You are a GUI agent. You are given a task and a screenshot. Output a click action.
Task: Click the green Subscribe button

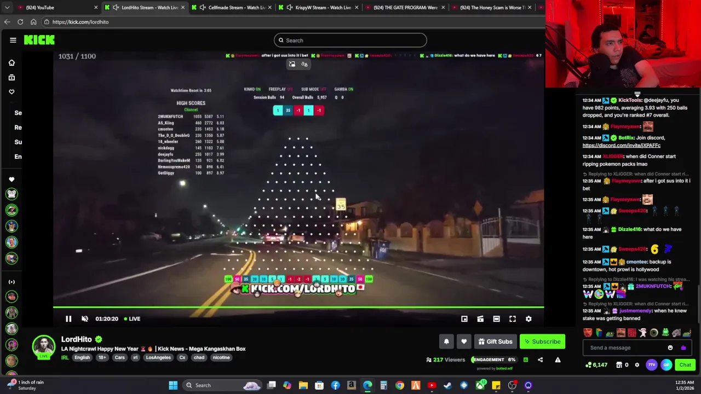tap(542, 341)
